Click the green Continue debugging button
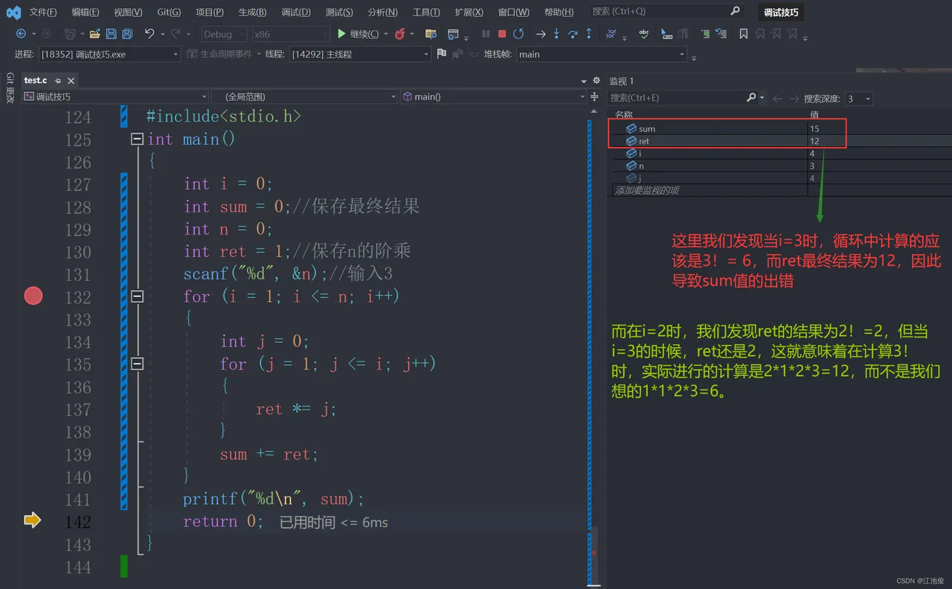This screenshot has height=589, width=952. click(358, 33)
